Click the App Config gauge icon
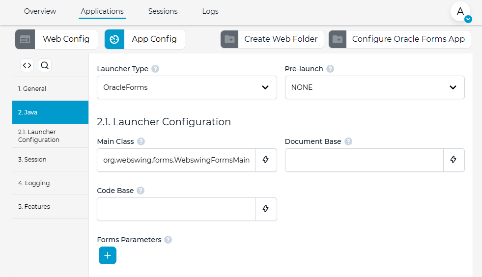Screen dimensions: 482x277 click(114, 39)
